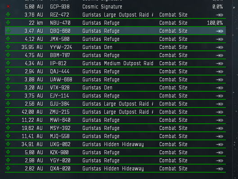This screenshot has width=238, height=179.
Task: Select Guristas Hidden Hideaway UXG-062 entry
Action: [x=115, y=144]
